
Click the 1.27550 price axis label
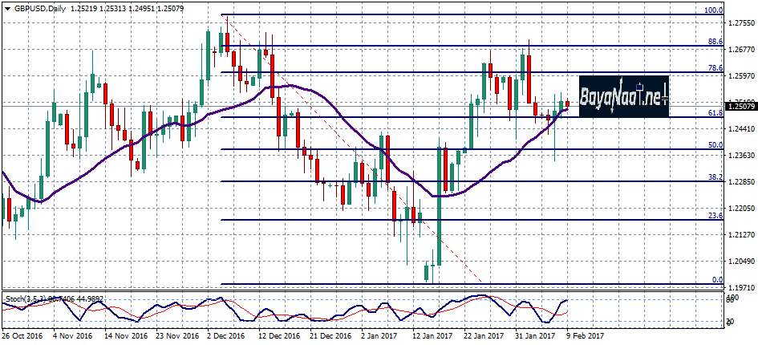pos(741,24)
